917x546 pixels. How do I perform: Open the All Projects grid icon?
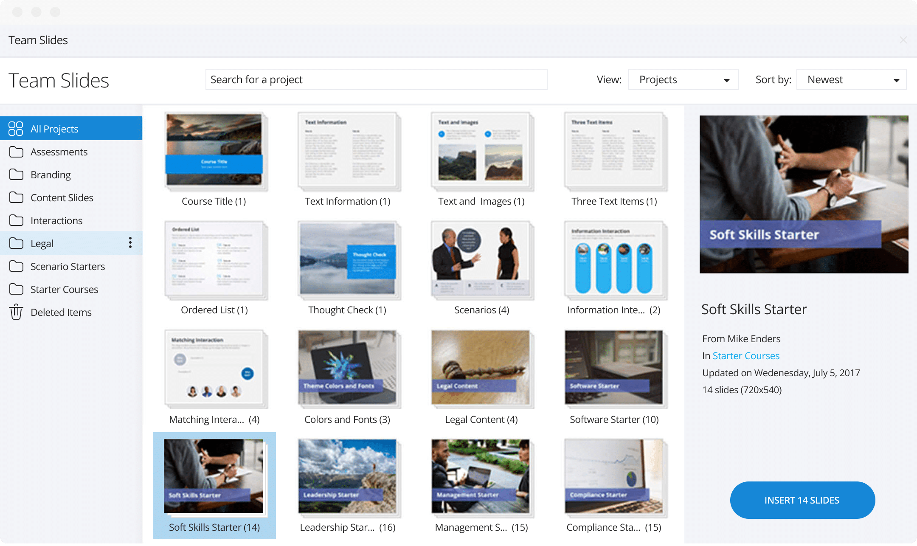point(16,128)
